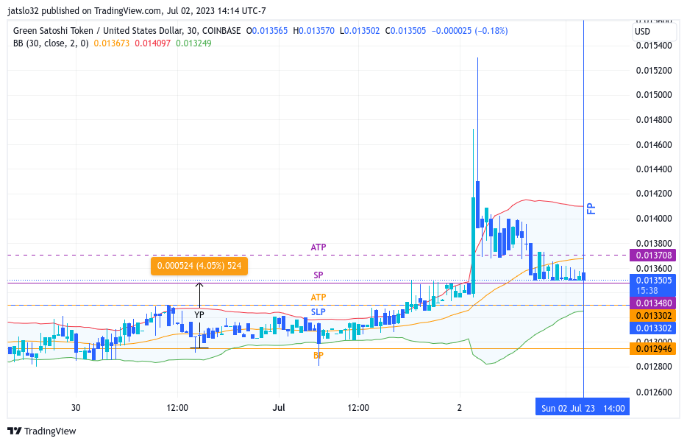Click the 0.015000 price axis label
This screenshot has width=687, height=444.
[654, 95]
